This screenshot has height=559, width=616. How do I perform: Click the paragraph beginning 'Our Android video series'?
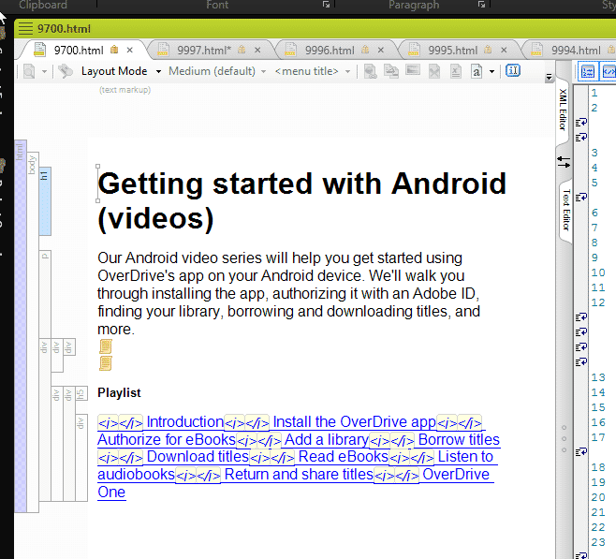pyautogui.click(x=288, y=293)
